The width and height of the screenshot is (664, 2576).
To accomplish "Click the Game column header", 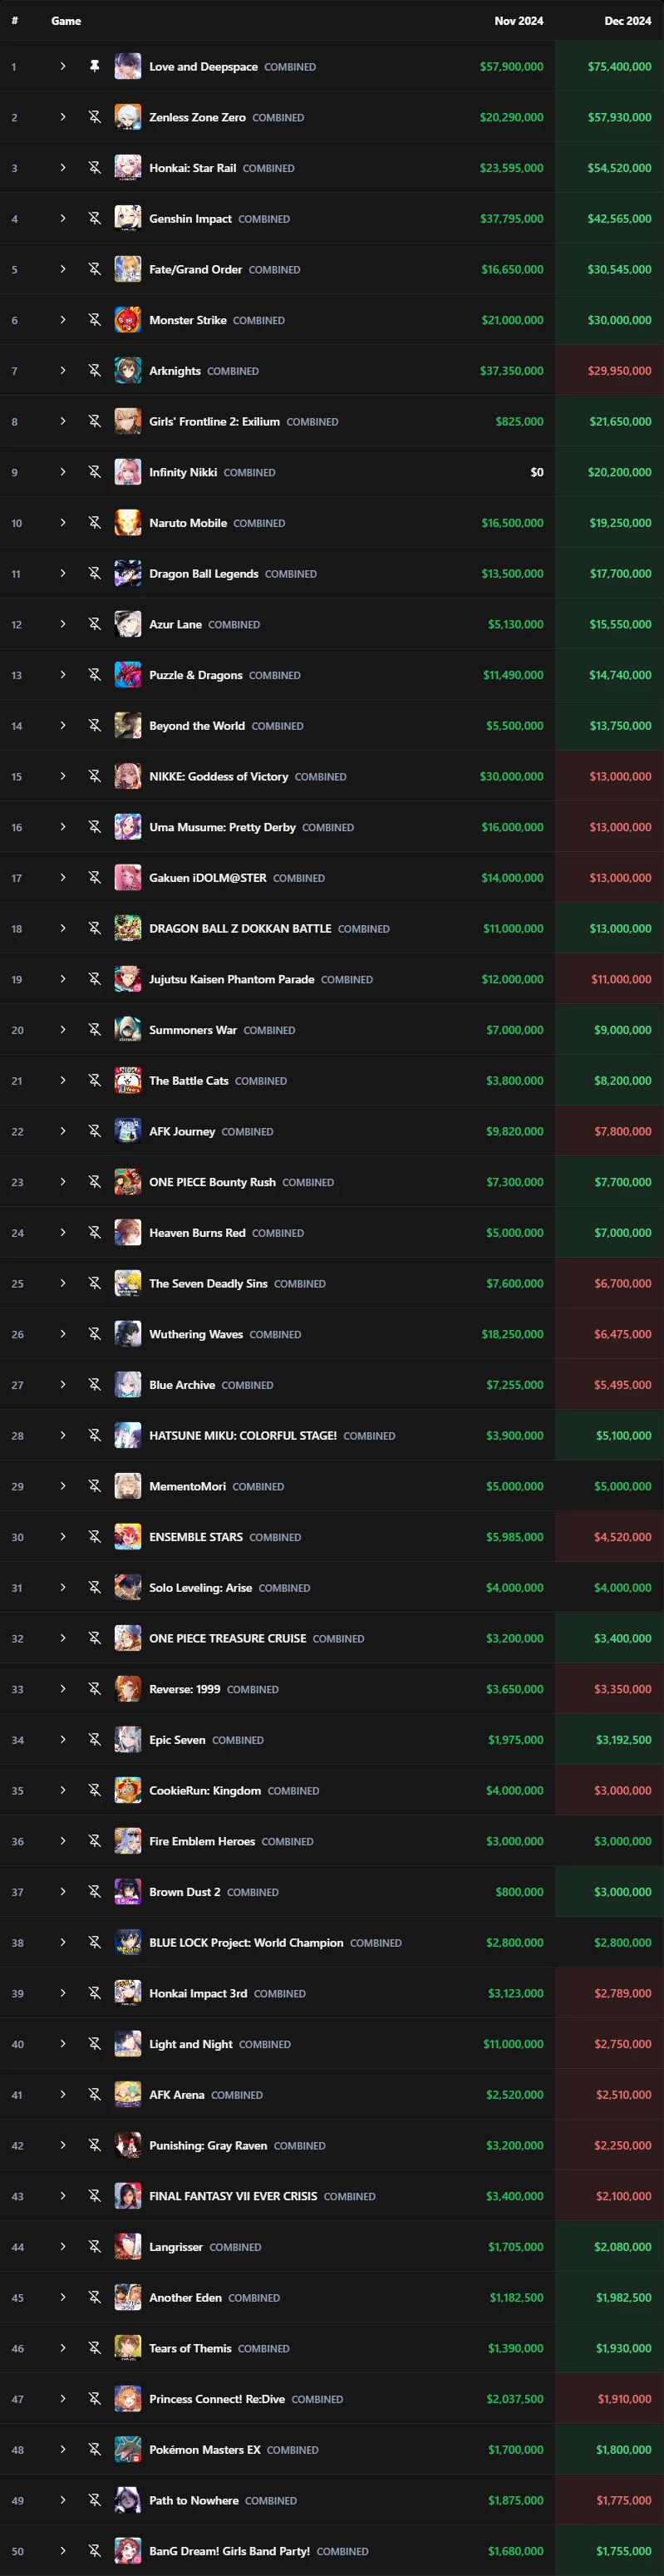I will point(66,21).
